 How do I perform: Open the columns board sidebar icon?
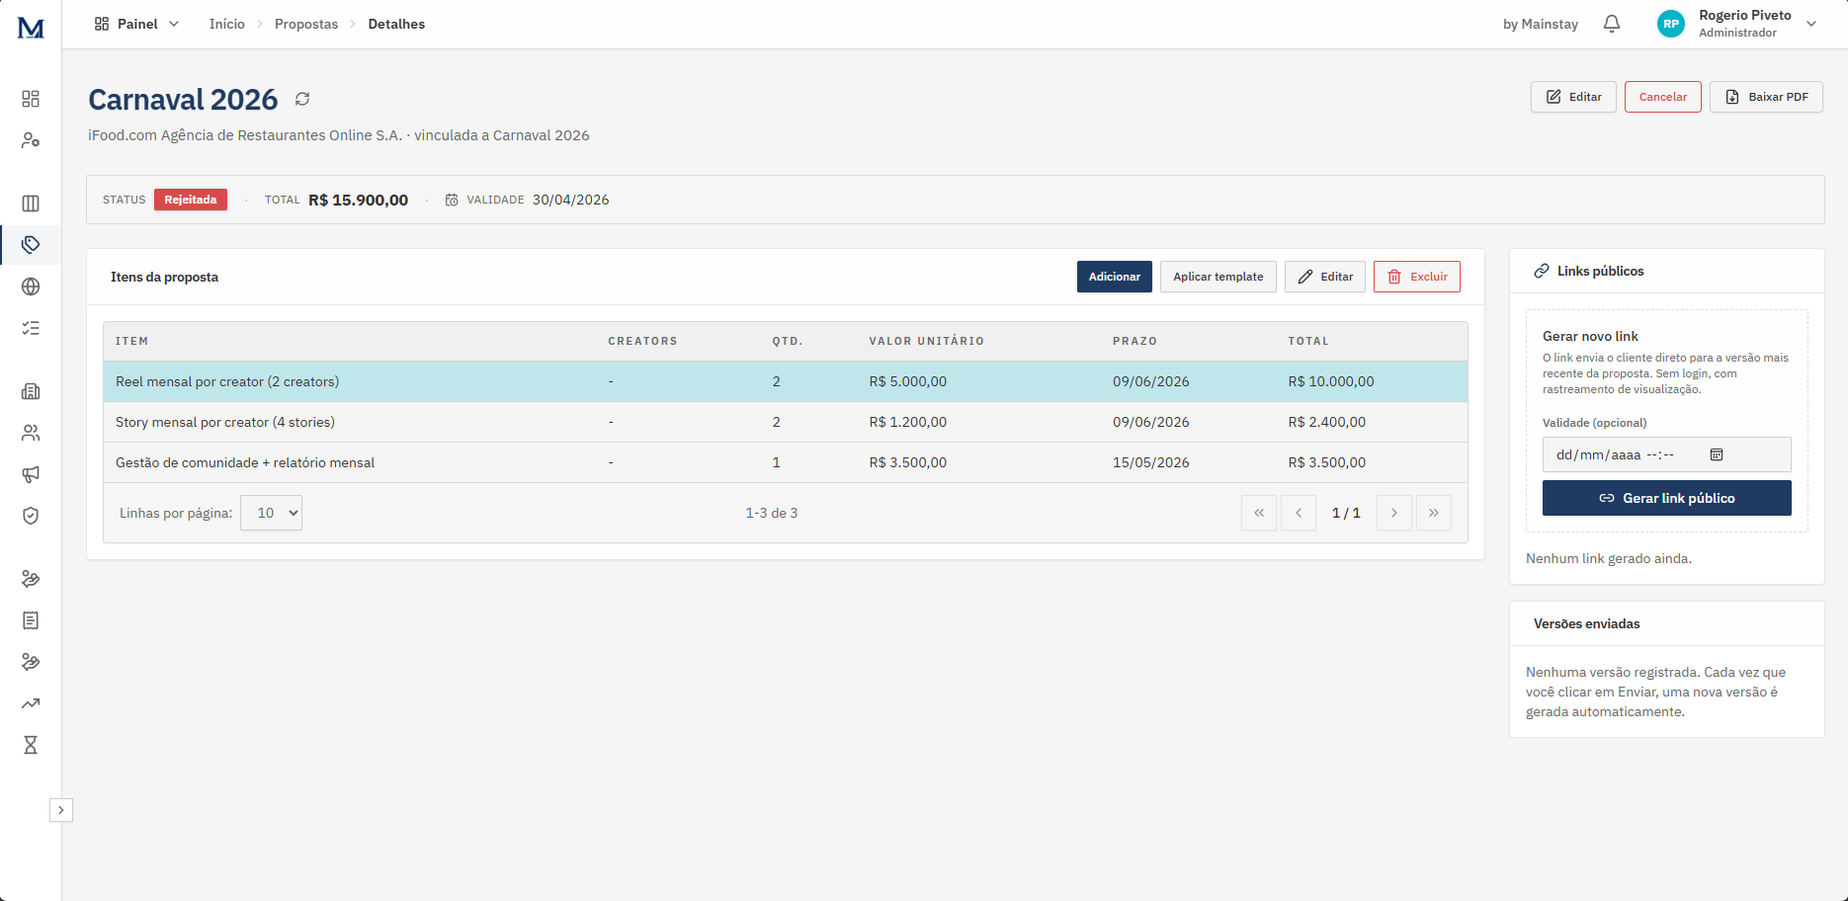[31, 204]
